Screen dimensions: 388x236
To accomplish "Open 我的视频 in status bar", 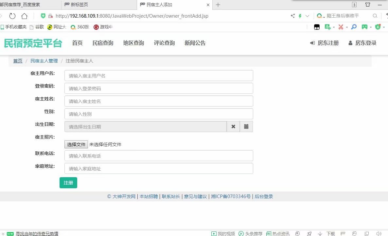I will (x=223, y=233).
